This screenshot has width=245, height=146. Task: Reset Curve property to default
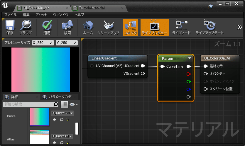click(67, 120)
